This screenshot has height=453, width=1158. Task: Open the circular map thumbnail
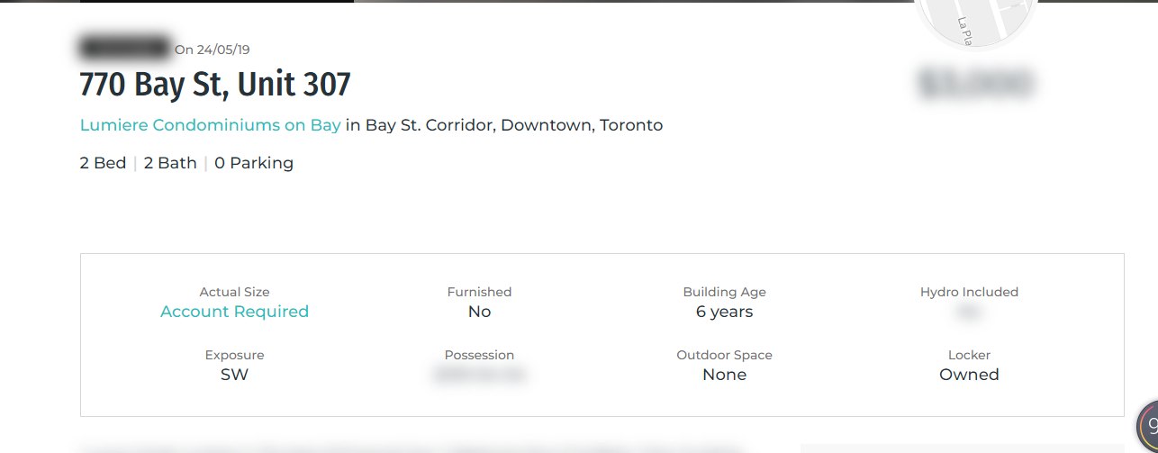976,18
